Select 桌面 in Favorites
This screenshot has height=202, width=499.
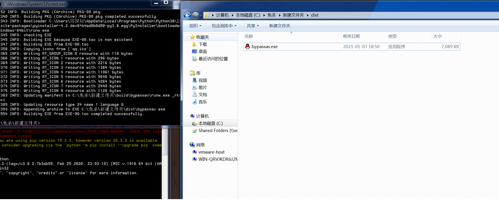click(203, 52)
